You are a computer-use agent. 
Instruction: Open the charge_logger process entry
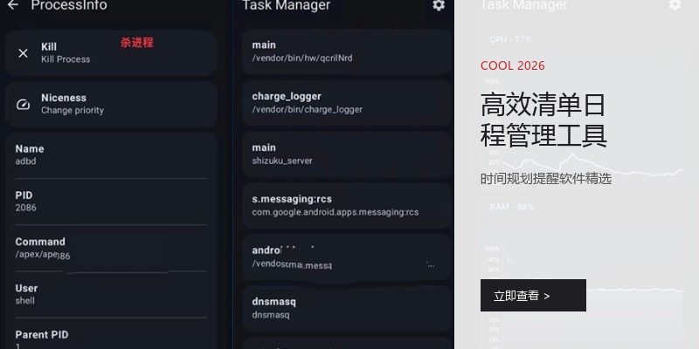click(347, 103)
